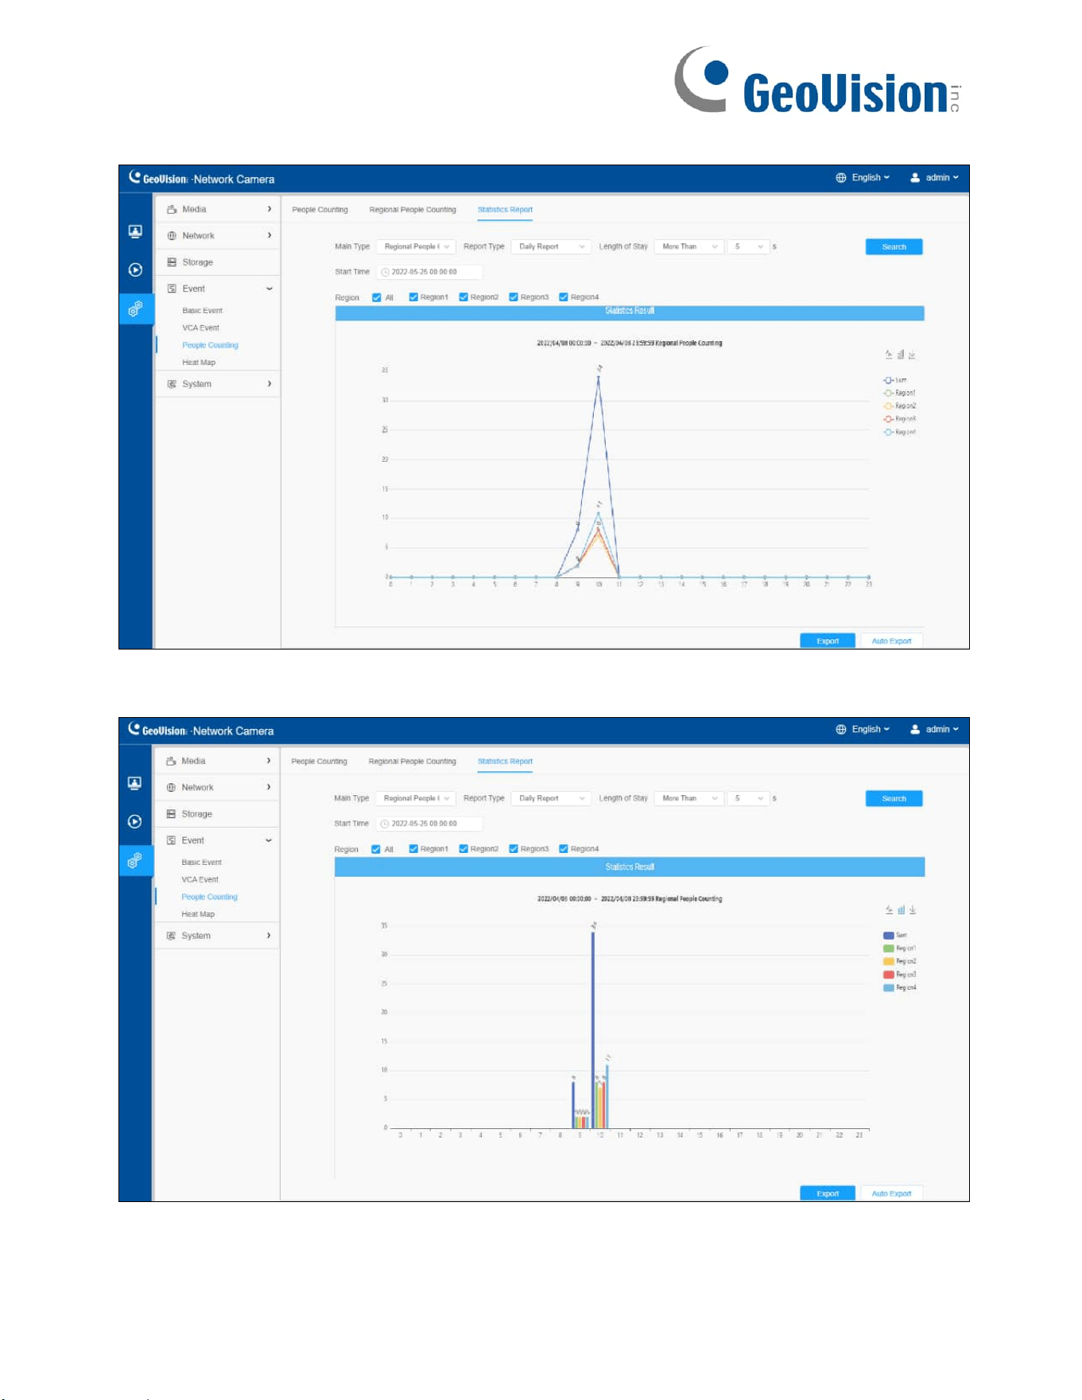This screenshot has width=1082, height=1400.
Task: Expand Media menu chevron in line-chart screenshot
Action: [x=270, y=209]
